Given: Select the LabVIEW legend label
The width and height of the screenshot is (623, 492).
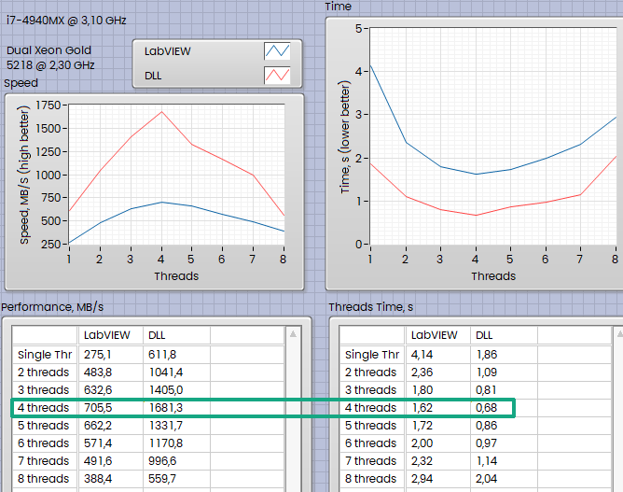Looking at the screenshot, I should click(167, 51).
